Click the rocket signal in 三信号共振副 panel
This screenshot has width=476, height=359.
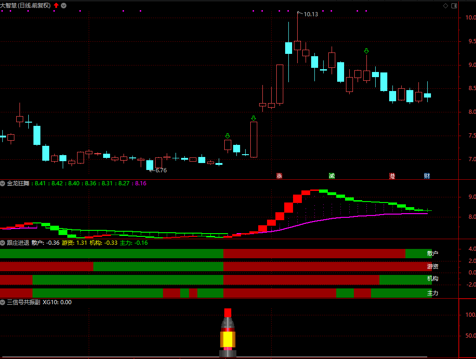[x=228, y=333]
